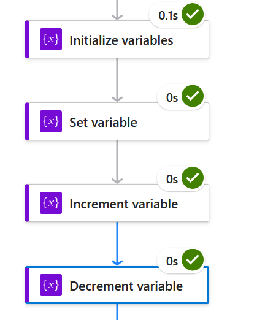Click green success checkmark on Increment variable
The width and height of the screenshot is (265, 320).
[x=193, y=178]
